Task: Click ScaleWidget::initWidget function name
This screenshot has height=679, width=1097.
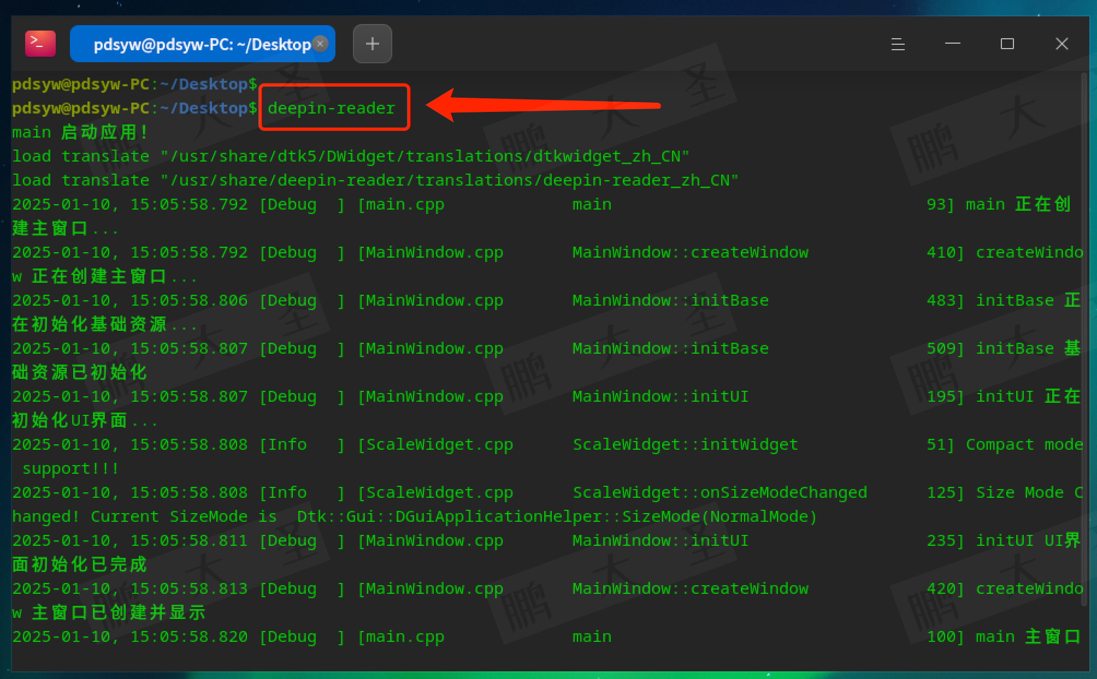Action: (x=685, y=444)
